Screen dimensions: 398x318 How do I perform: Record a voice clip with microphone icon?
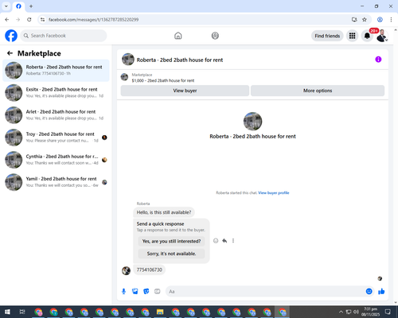pyautogui.click(x=123, y=292)
